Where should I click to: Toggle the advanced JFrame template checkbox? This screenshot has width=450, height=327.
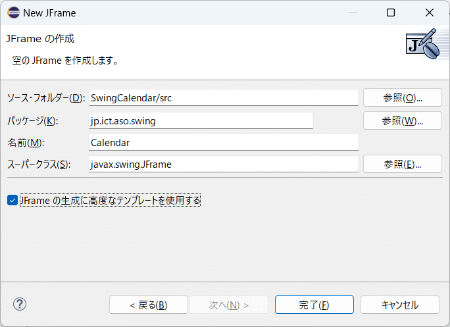[12, 200]
